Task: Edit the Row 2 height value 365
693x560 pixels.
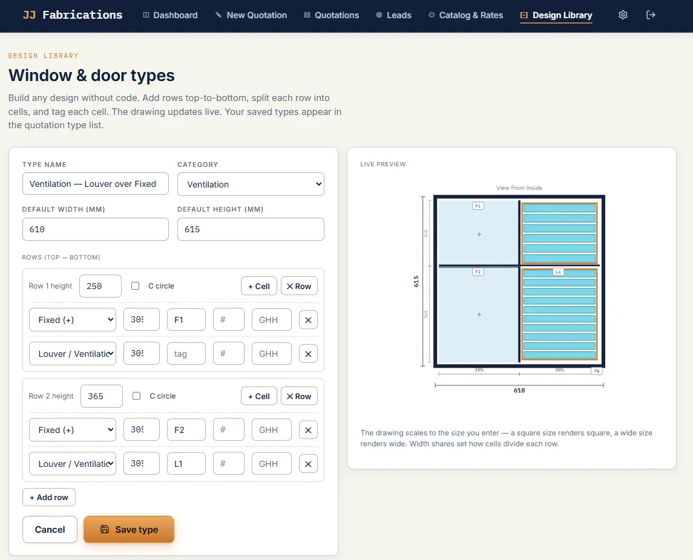Action: pos(102,396)
